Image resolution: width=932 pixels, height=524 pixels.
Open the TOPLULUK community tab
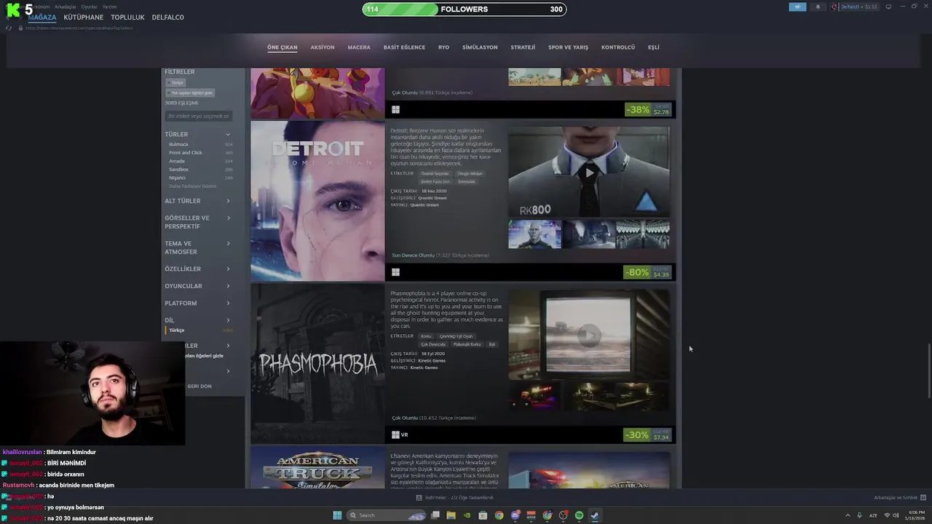127,17
